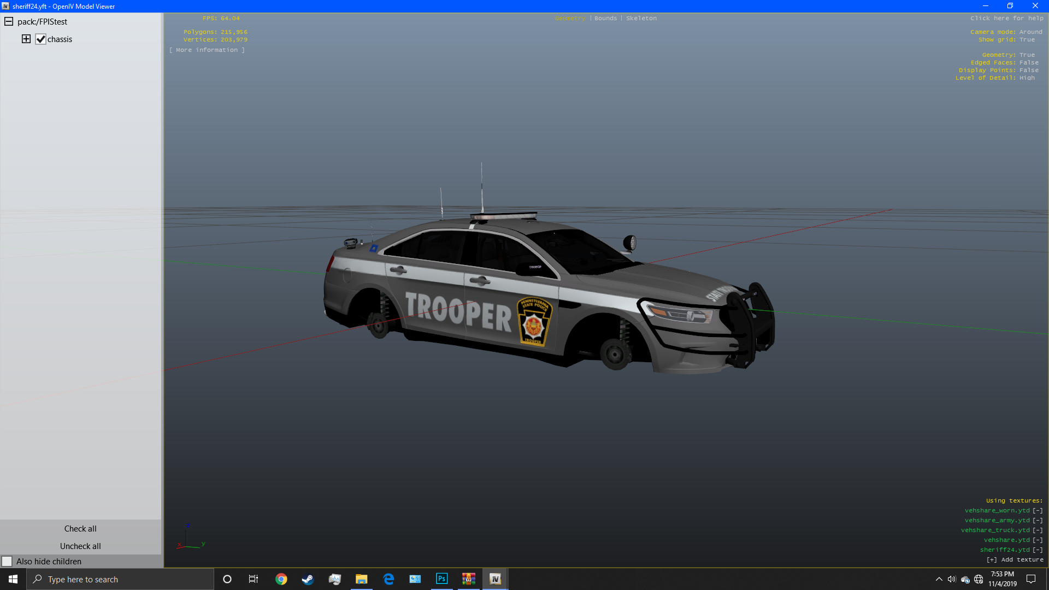This screenshot has width=1049, height=590.
Task: Click the Add texture link
Action: pos(1015,560)
